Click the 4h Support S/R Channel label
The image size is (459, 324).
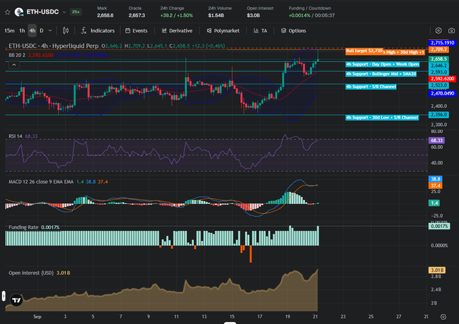(x=371, y=86)
